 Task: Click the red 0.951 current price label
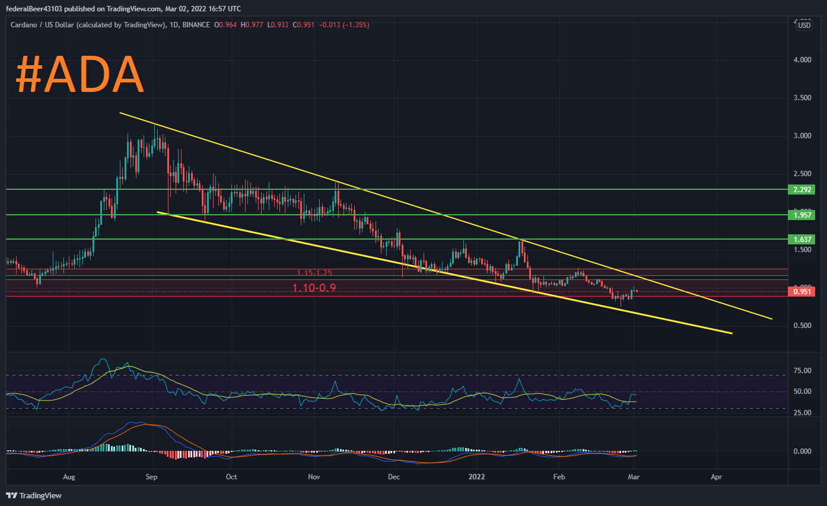point(801,291)
